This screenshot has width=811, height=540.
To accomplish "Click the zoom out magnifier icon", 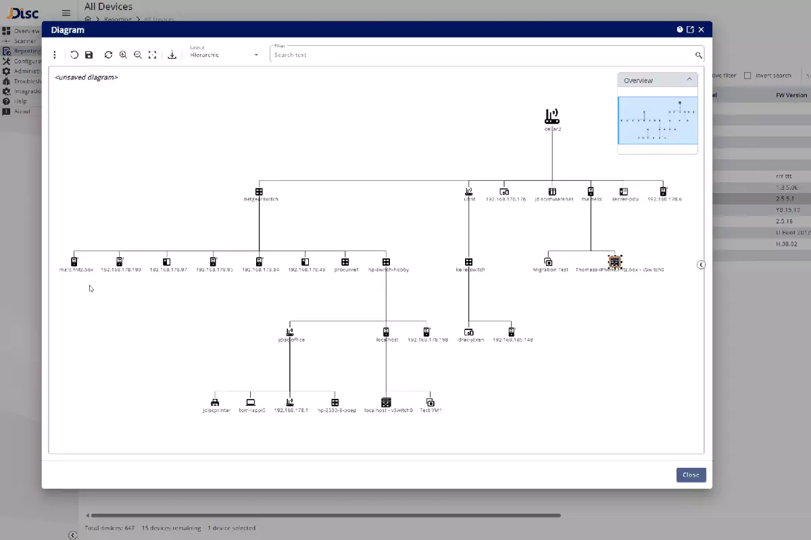I will coord(138,55).
